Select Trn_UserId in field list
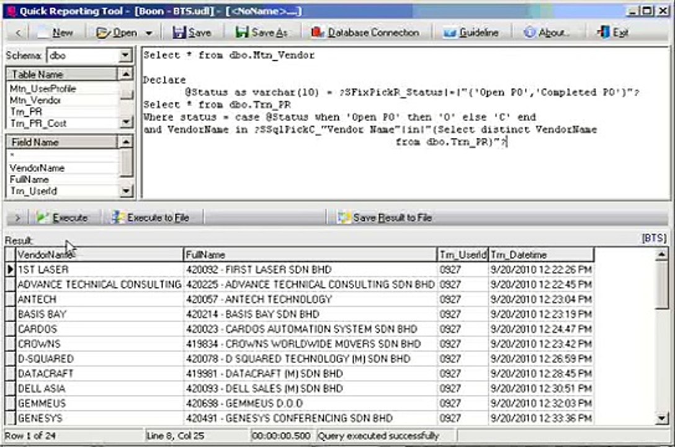Screen dimensions: 675x447 [33, 191]
